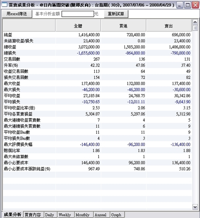
Task: Select the 平均收益 row label
Action: pos(12,96)
